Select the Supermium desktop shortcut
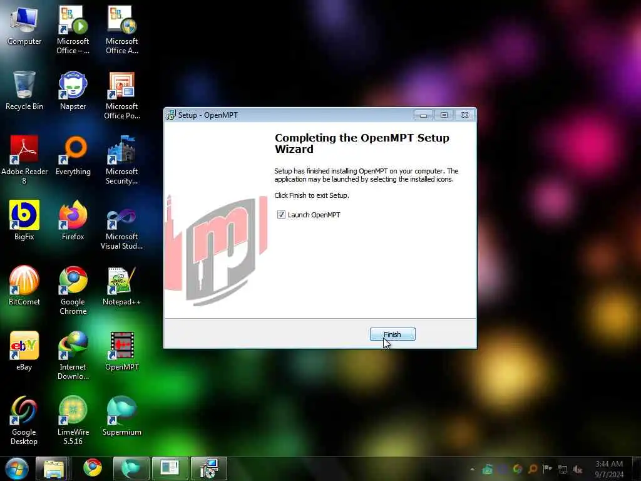Viewport: 641px width, 481px height. [x=122, y=416]
